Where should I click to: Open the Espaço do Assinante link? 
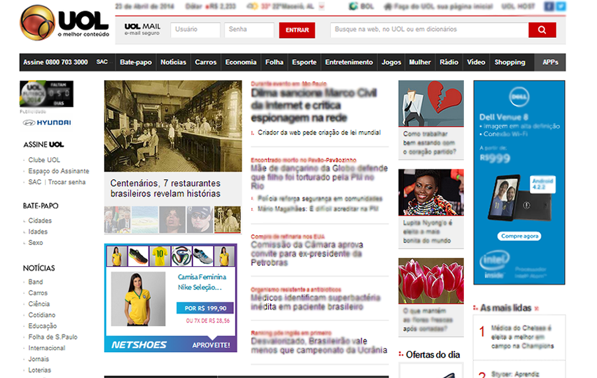coord(59,171)
